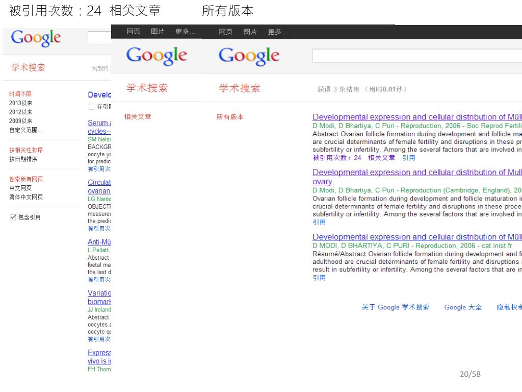
Task: Open the 关于 Google 学术搜索 footer link
Action: tap(396, 307)
